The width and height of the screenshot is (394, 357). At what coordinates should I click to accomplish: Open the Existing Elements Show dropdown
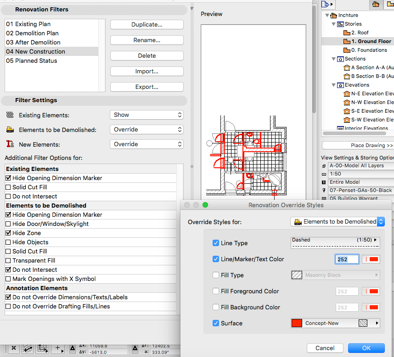[x=147, y=115]
